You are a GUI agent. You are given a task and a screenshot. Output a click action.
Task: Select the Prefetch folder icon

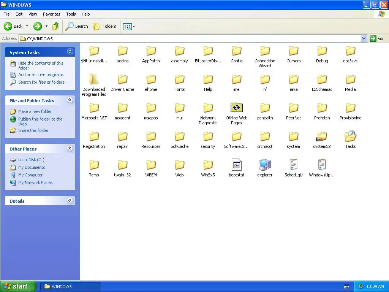click(322, 108)
